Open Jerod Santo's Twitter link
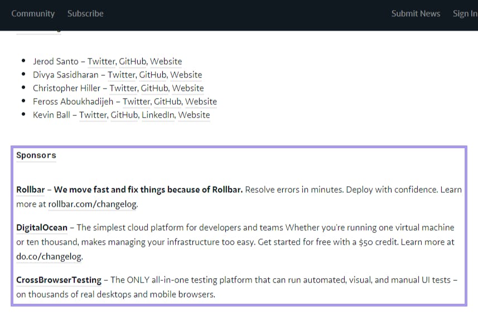This screenshot has width=478, height=316. 101,61
